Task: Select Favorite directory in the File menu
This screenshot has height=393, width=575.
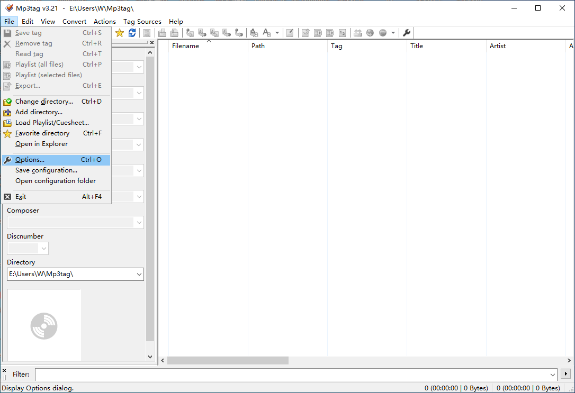Action: coord(56,133)
